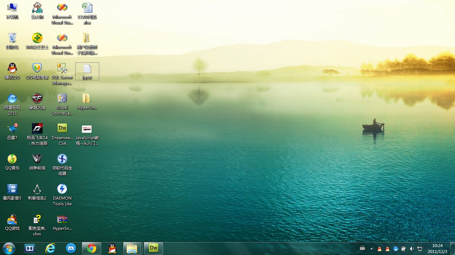The height and width of the screenshot is (255, 455).
Task: Switch to the Chrome taskbar button
Action: coord(92,248)
